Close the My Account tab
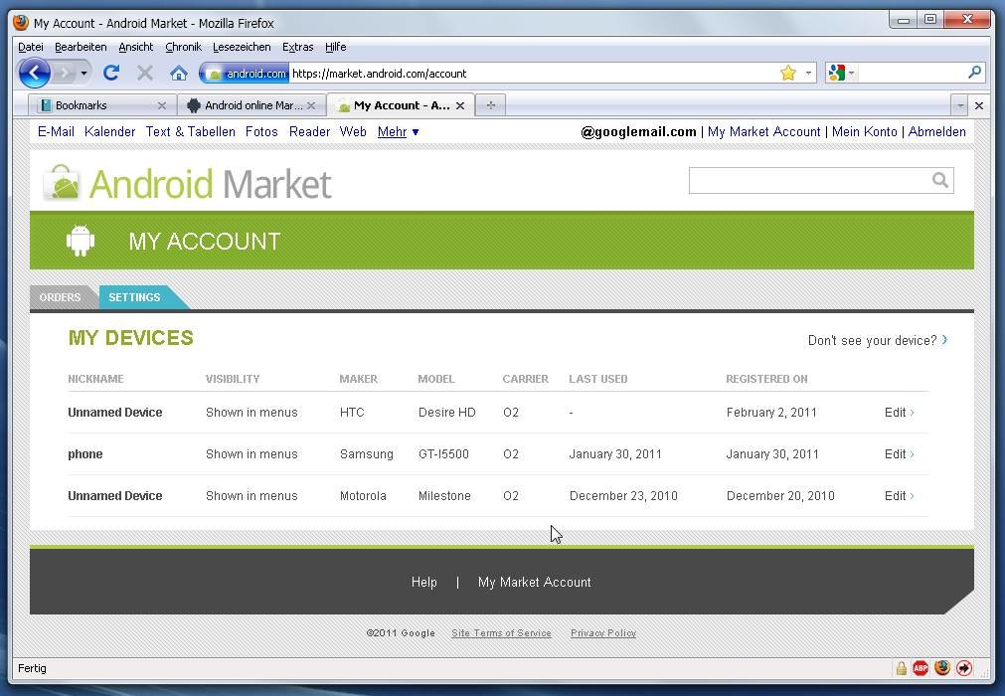 pos(460,105)
